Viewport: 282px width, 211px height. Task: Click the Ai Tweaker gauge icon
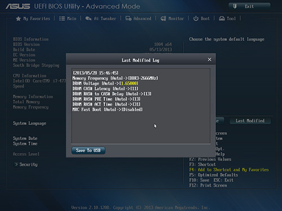point(89,19)
